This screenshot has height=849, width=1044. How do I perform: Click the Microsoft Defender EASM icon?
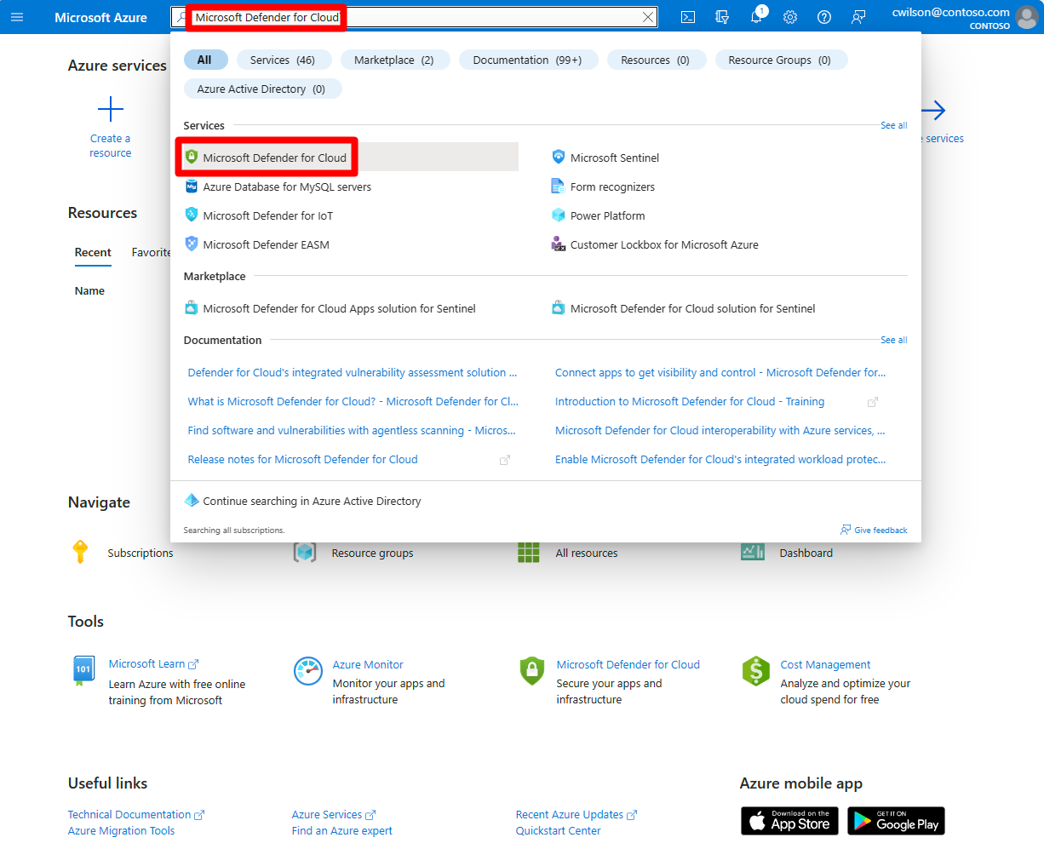point(192,244)
